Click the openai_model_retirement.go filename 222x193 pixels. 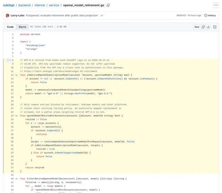pyautogui.click(x=84, y=5)
